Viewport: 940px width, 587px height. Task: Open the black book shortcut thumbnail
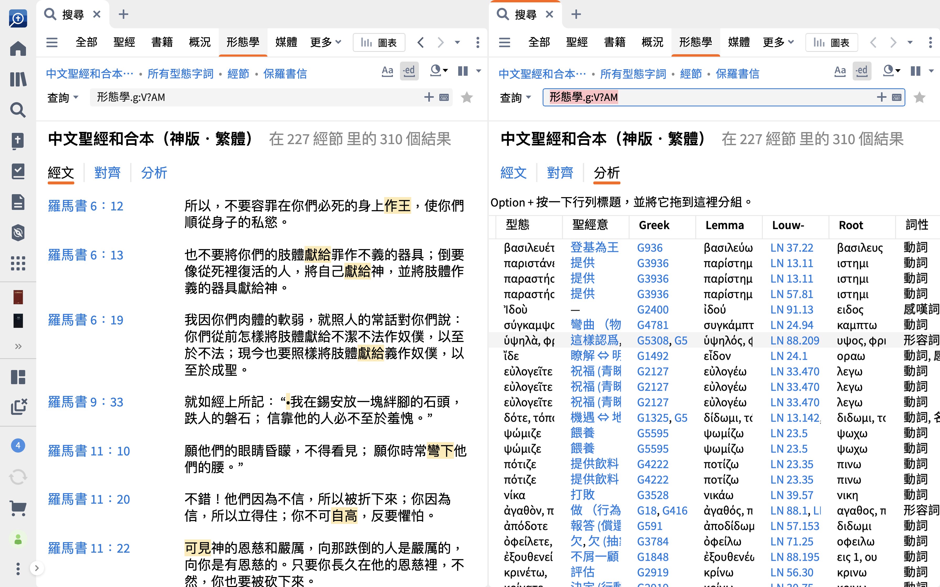click(18, 321)
